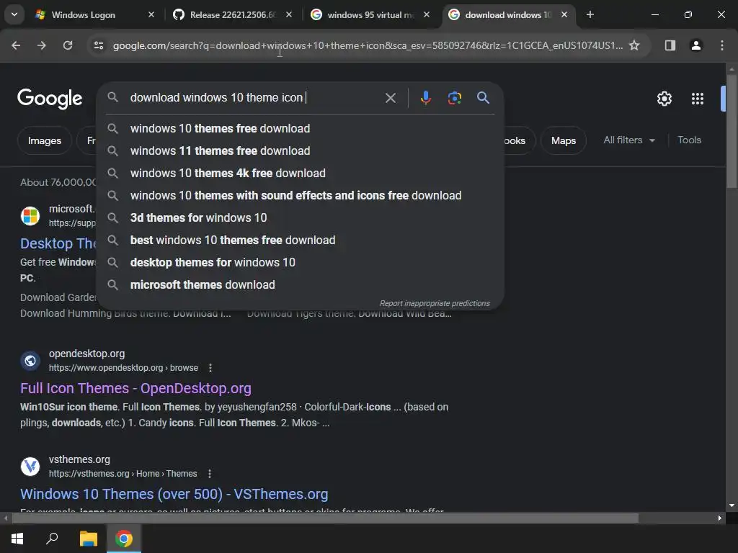Select suggestion microsoft themes download
738x553 pixels.
pos(301,285)
